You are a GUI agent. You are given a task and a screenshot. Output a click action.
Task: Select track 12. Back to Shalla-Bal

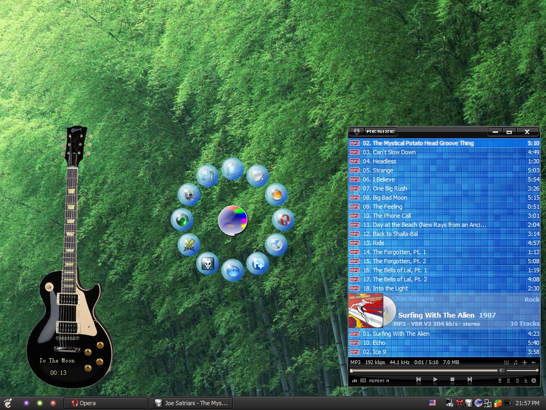tap(444, 234)
